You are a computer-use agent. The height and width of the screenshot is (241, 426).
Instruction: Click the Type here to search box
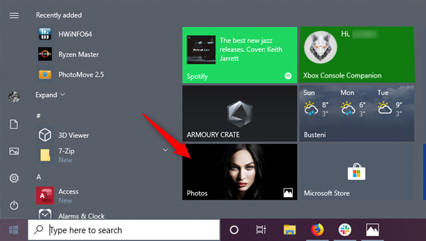pyautogui.click(x=124, y=230)
